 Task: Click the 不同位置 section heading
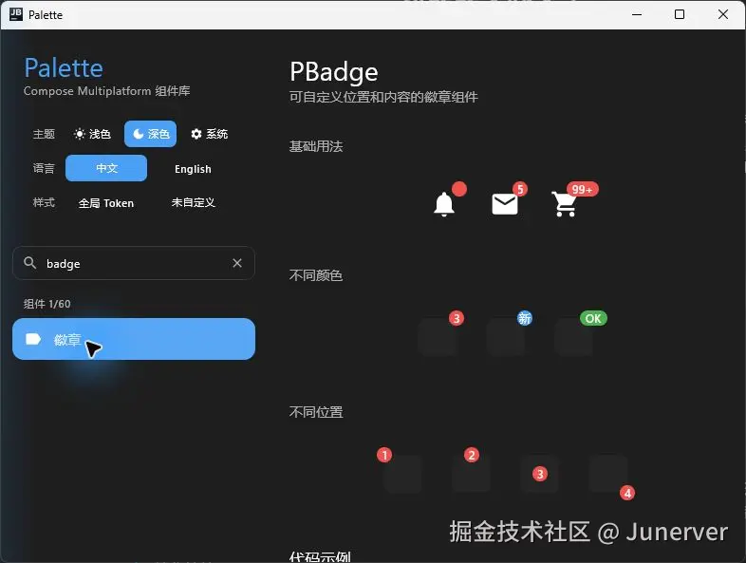click(x=316, y=412)
